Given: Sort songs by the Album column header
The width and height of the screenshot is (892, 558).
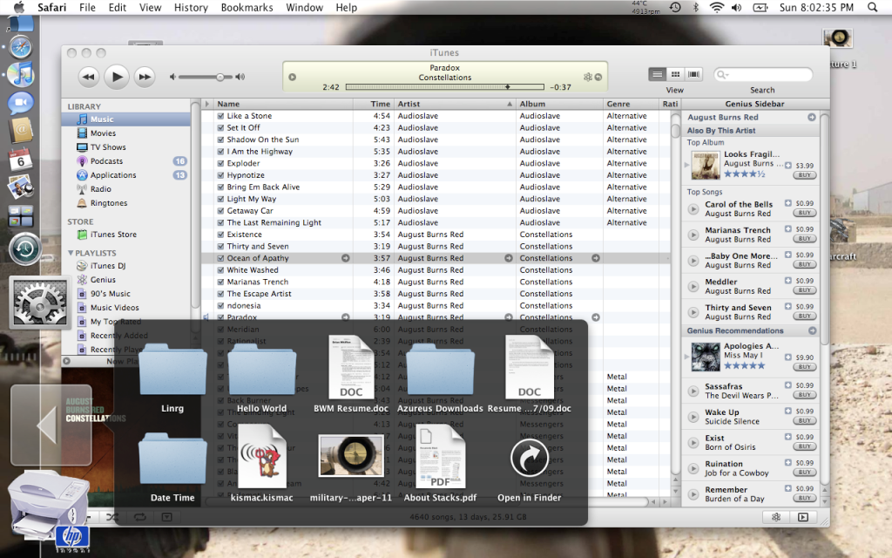Looking at the screenshot, I should (x=560, y=104).
